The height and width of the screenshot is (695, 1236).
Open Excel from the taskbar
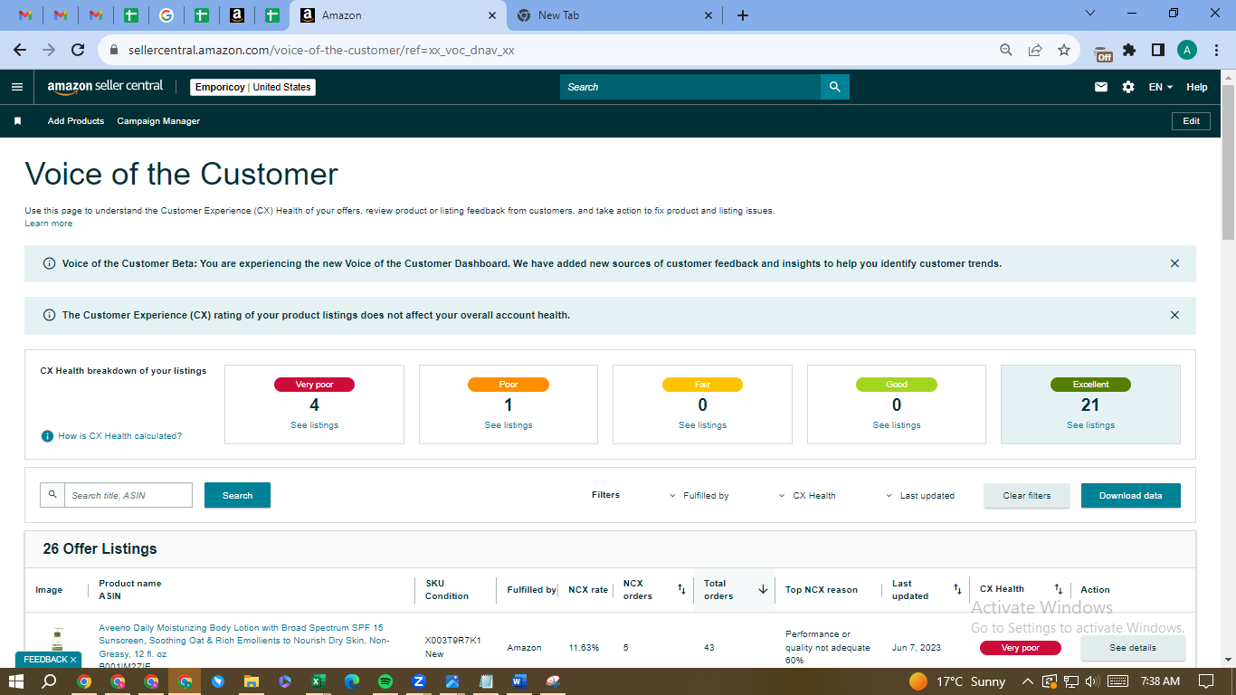tap(319, 681)
